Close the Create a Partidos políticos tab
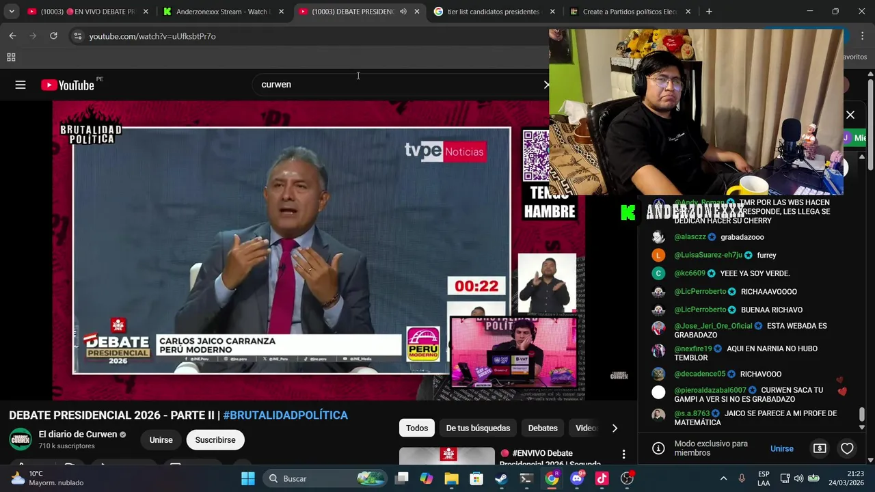The width and height of the screenshot is (875, 492). pos(688,12)
